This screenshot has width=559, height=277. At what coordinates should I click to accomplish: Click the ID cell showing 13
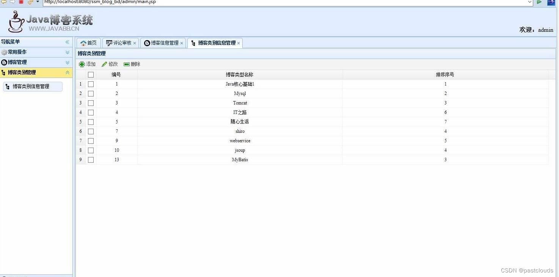(116, 160)
